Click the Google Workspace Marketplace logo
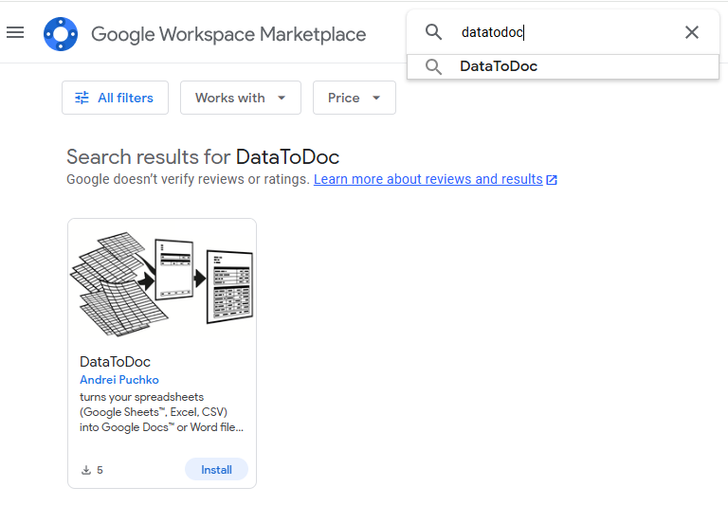The height and width of the screenshot is (523, 728). tap(61, 34)
